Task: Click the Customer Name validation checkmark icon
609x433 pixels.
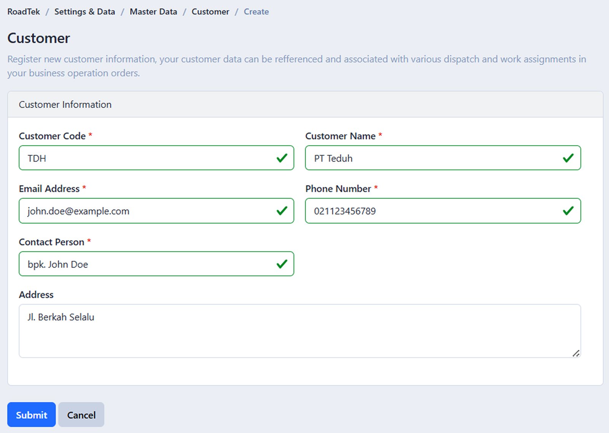Action: pyautogui.click(x=568, y=158)
